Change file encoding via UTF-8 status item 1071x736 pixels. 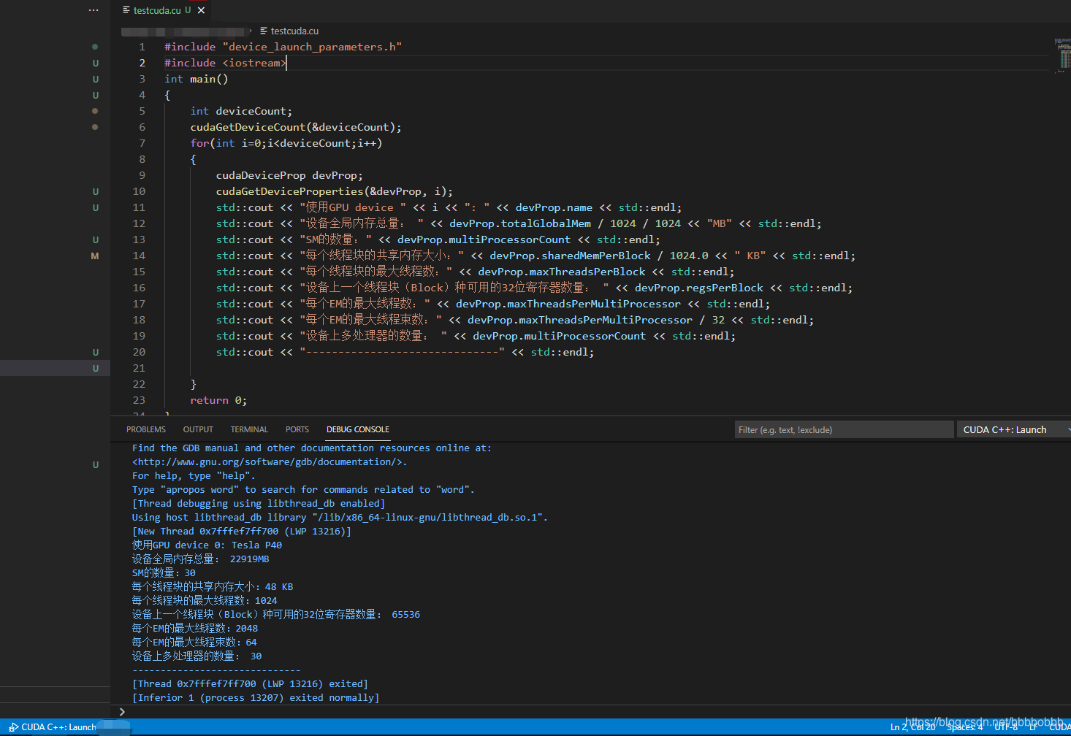[1006, 727]
